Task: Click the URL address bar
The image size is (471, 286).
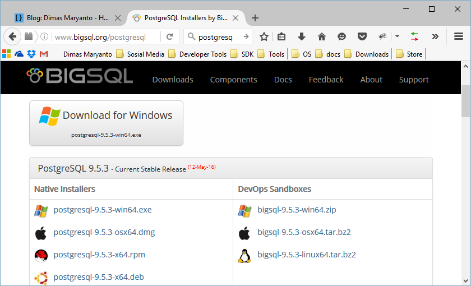Action: point(107,37)
